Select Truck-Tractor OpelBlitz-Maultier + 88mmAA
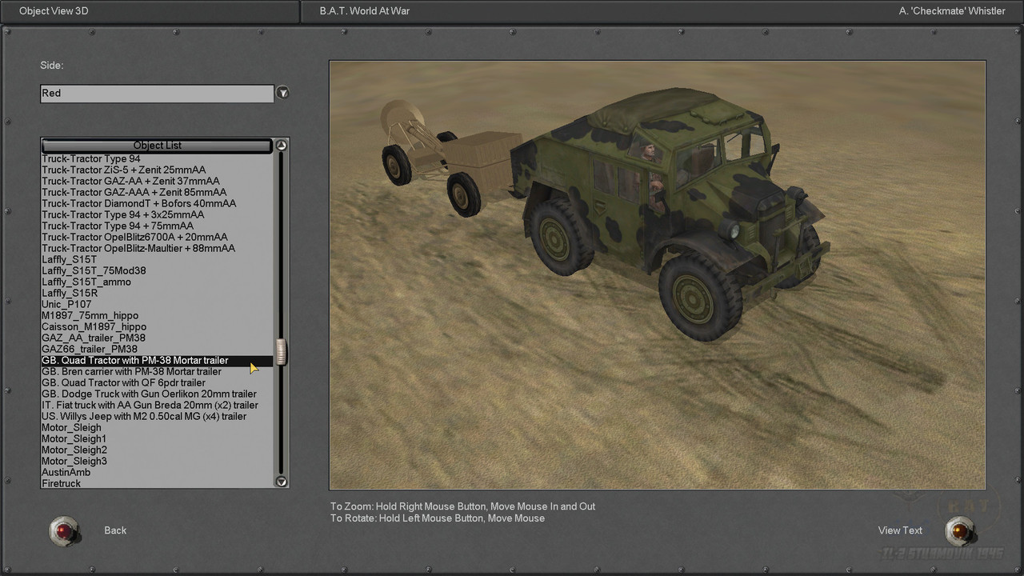The height and width of the screenshot is (576, 1024). point(157,248)
